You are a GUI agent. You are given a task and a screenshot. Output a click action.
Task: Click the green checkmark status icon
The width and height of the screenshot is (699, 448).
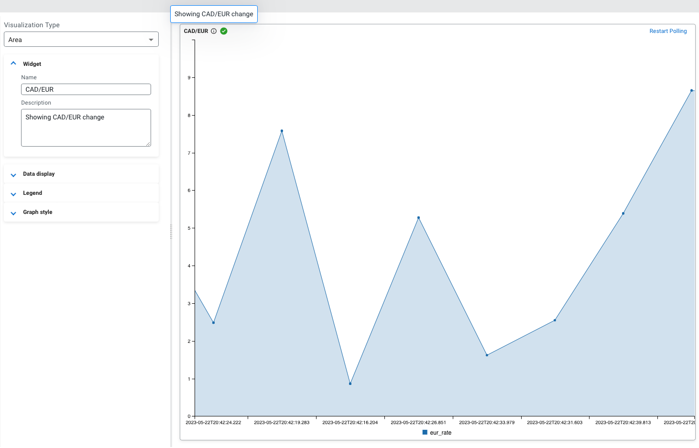[x=224, y=31]
